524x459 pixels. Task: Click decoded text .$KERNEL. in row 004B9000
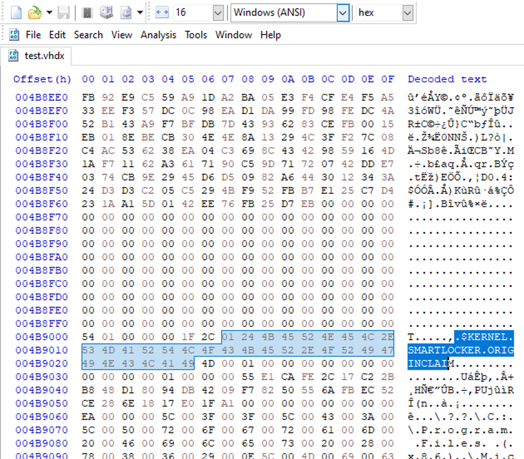pyautogui.click(x=484, y=337)
